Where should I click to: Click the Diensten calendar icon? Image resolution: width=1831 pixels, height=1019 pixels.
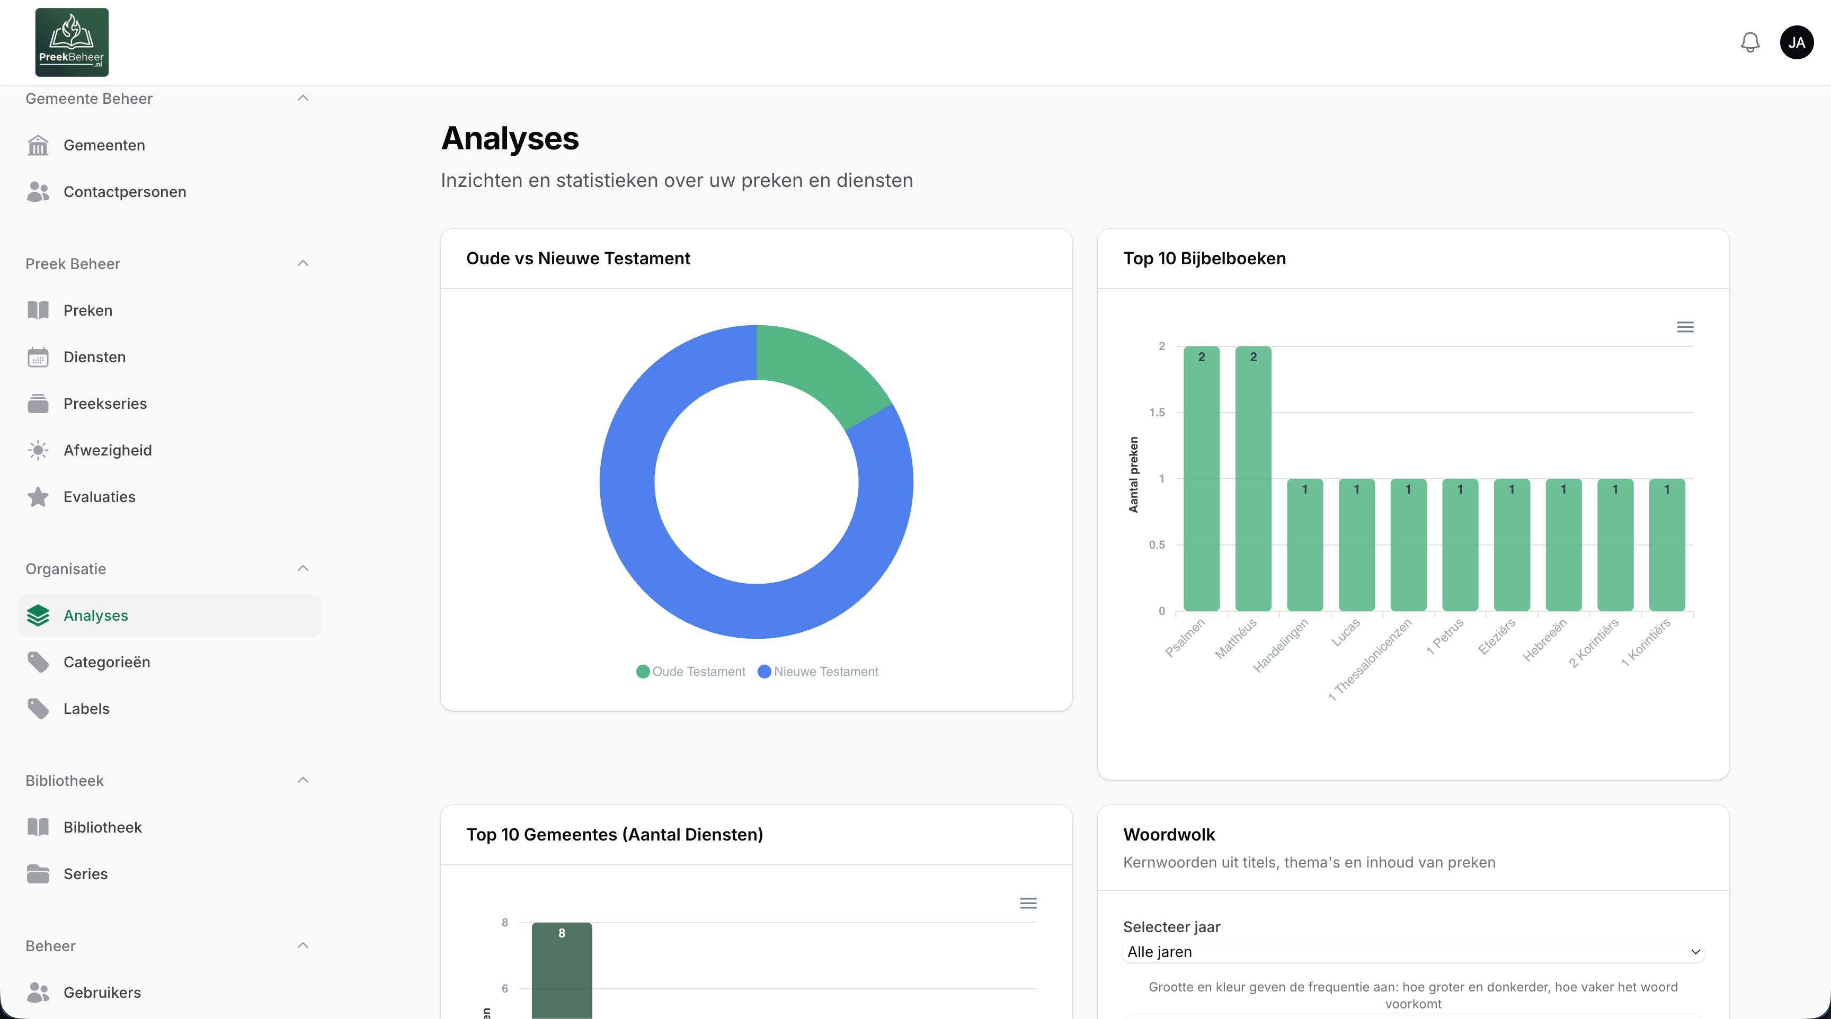[38, 357]
